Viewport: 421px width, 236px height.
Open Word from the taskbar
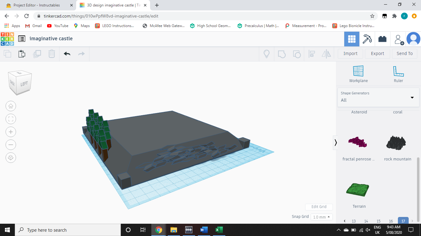tap(204, 230)
